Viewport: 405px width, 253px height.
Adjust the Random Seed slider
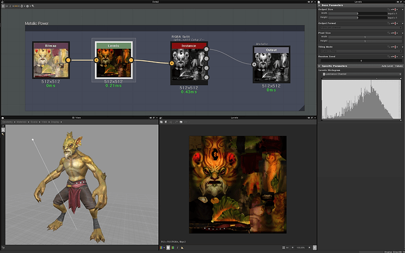(x=360, y=60)
